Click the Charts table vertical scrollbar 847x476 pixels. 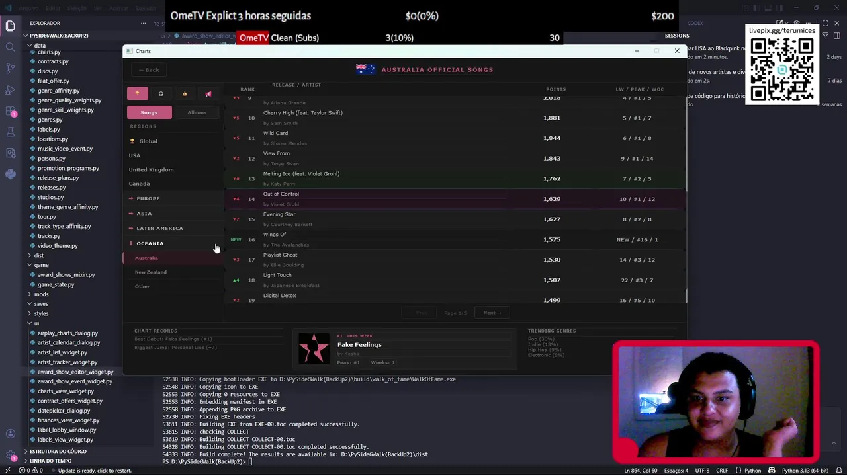[x=686, y=198]
